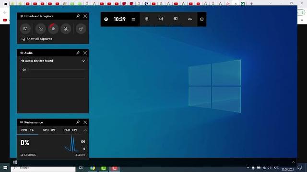Viewport: 307px width, 172px height.
Task: Select the GPU tab in Performance
Action: pos(49,130)
